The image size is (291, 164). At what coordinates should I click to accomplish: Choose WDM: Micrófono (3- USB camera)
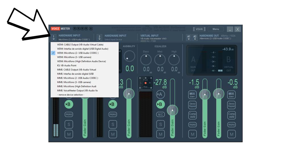[x=85, y=57]
